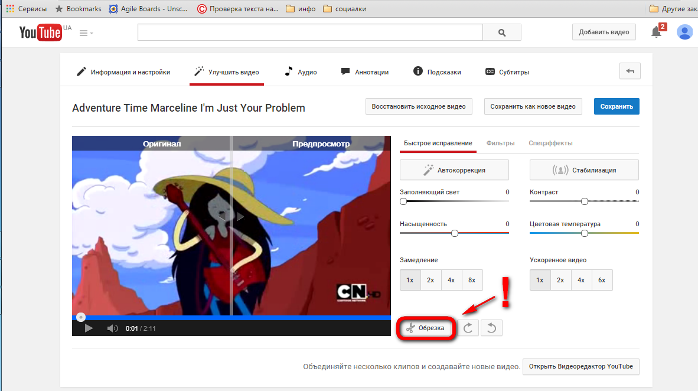Set Ускоренное видео to 6x
This screenshot has width=698, height=391.
[602, 280]
